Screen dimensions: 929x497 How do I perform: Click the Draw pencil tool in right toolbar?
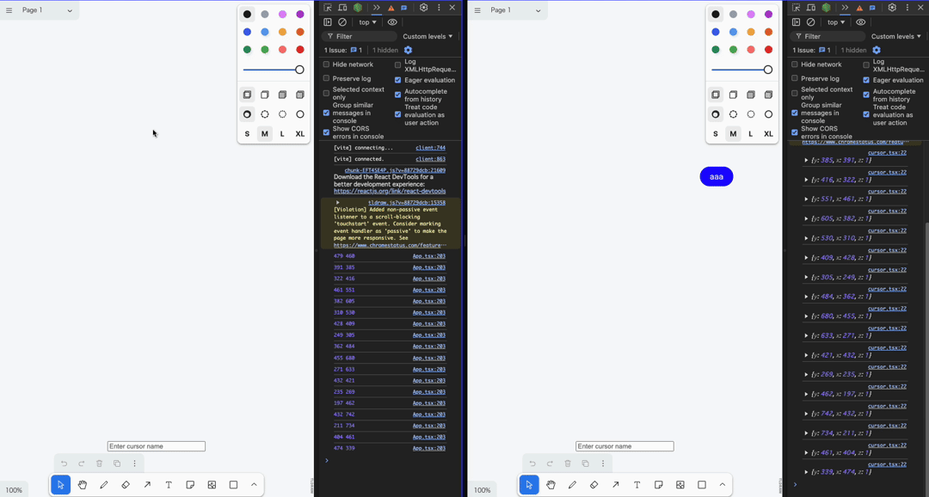572,485
